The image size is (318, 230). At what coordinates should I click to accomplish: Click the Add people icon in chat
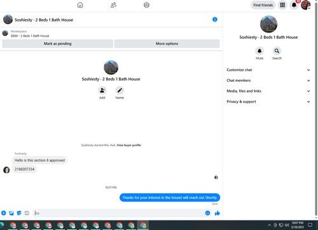click(102, 91)
